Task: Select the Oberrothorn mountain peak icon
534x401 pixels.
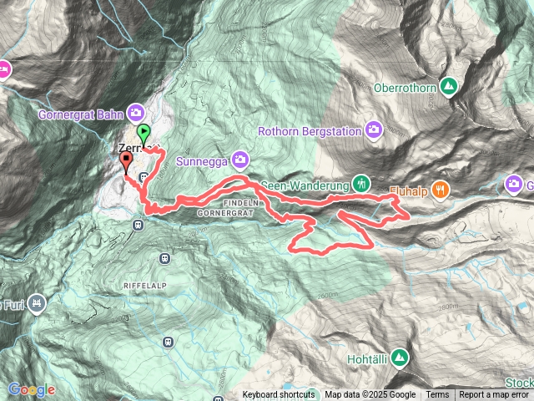Action: [x=449, y=87]
